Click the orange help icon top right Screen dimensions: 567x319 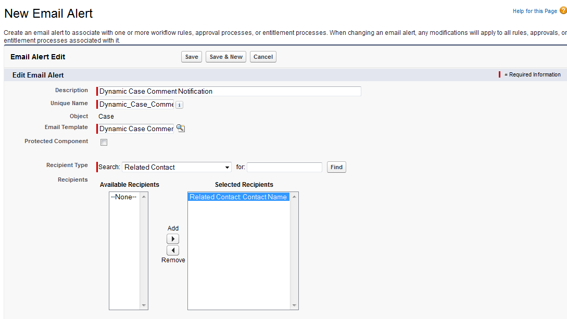click(x=563, y=10)
